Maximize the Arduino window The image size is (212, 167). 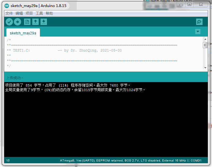click(x=189, y=5)
